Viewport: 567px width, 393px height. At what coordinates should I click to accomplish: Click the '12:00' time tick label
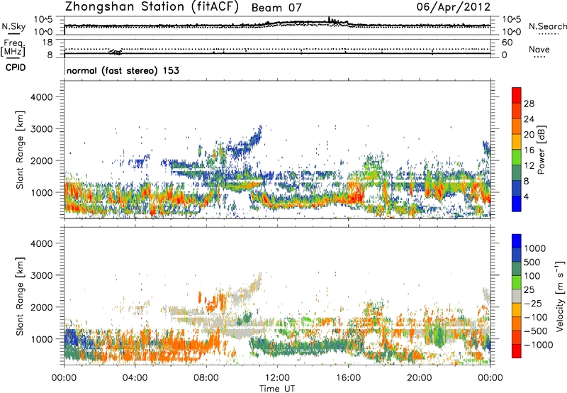click(277, 378)
